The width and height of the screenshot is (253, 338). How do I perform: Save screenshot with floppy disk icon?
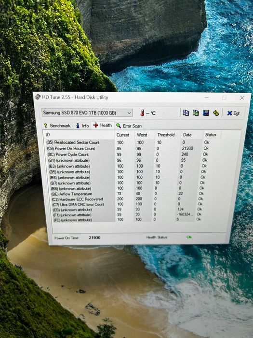coord(206,113)
